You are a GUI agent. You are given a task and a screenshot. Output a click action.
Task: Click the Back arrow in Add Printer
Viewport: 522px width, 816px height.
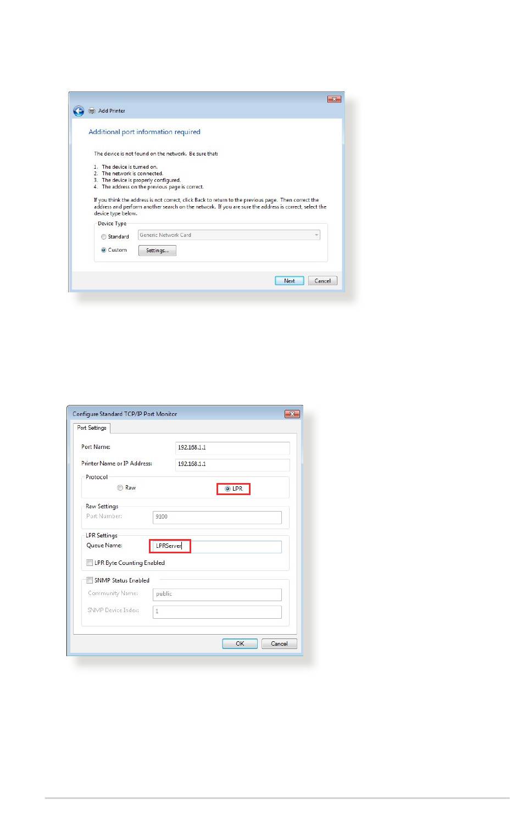point(79,111)
